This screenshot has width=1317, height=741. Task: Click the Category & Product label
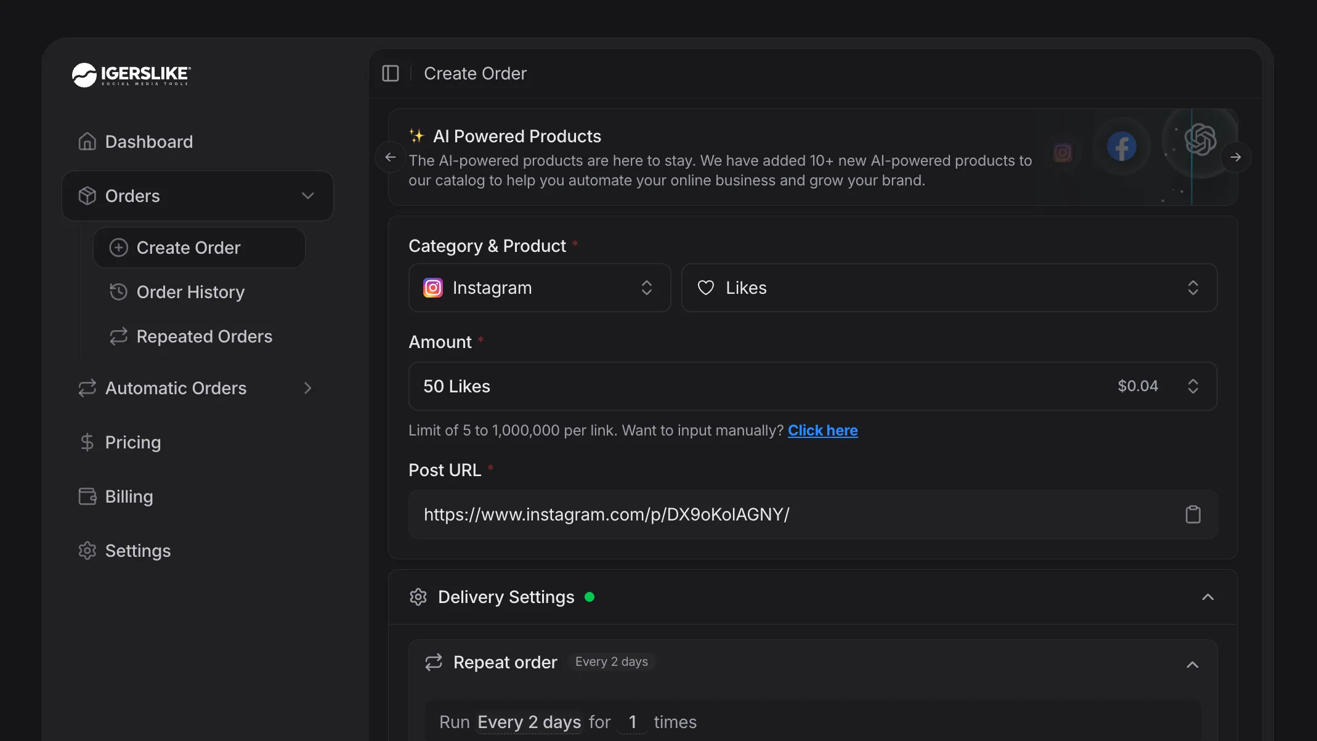click(x=487, y=246)
